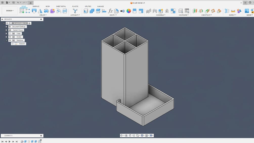Image resolution: width=254 pixels, height=143 pixels.
Task: Select Tangent Plane construct tool
Action: coord(207,11)
